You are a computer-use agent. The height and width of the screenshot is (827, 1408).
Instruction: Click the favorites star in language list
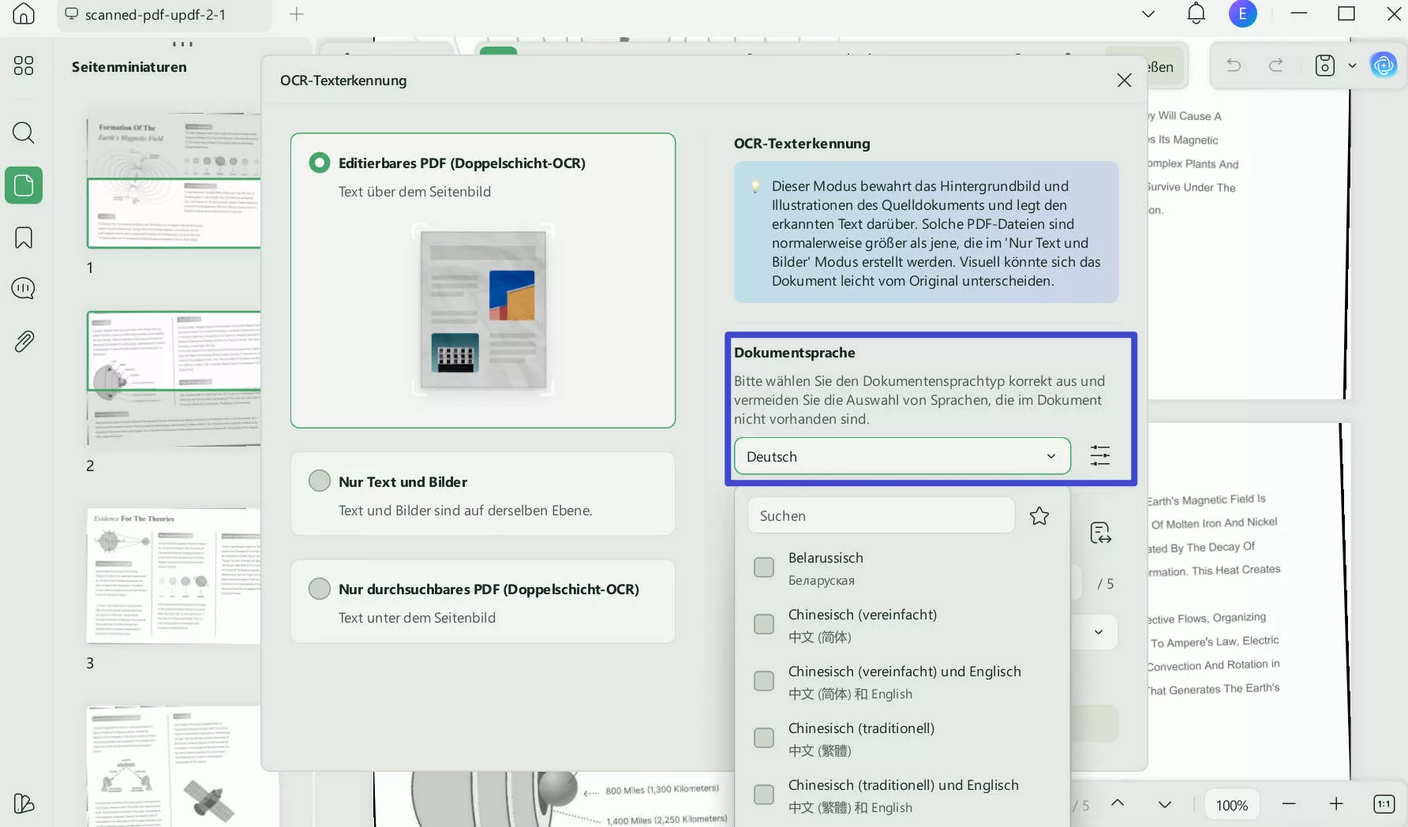click(1039, 516)
